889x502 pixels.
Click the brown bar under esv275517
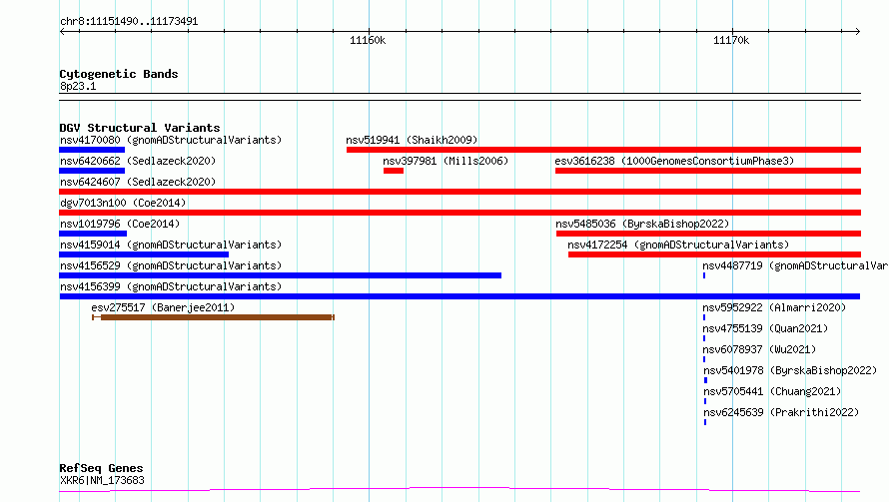pos(213,317)
